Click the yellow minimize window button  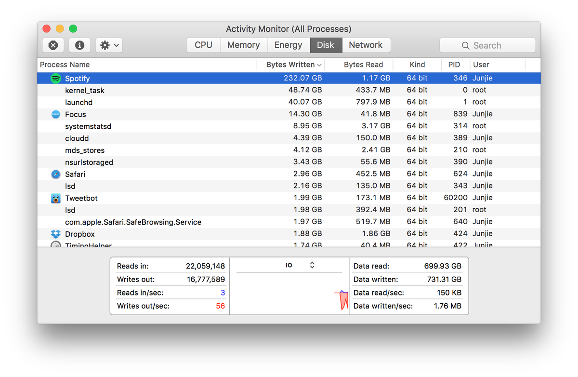point(60,29)
